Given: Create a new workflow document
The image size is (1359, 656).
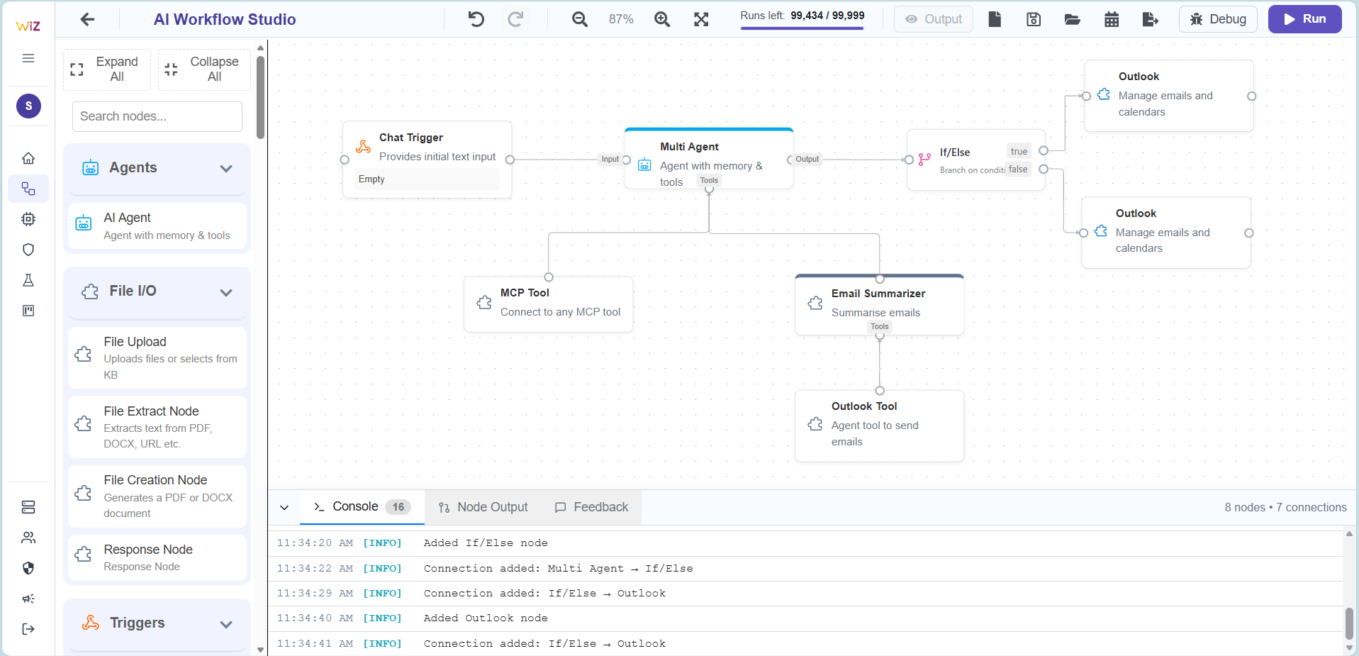Looking at the screenshot, I should coord(994,19).
